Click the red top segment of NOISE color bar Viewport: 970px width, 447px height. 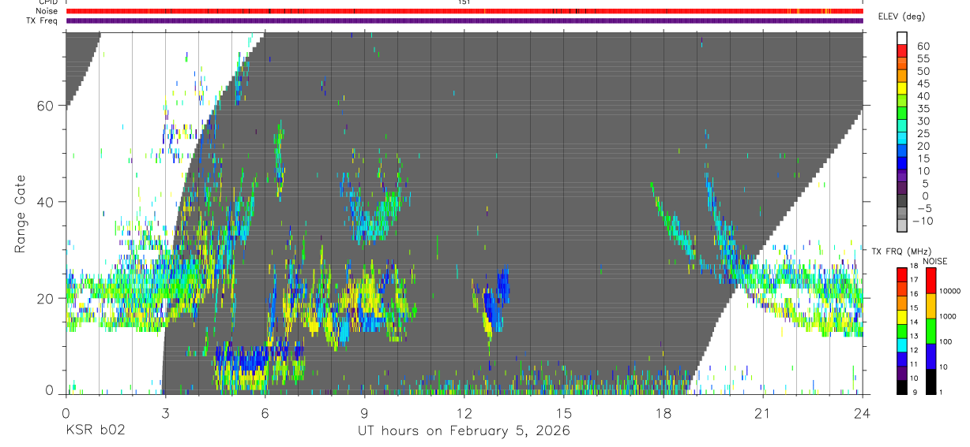tap(930, 281)
